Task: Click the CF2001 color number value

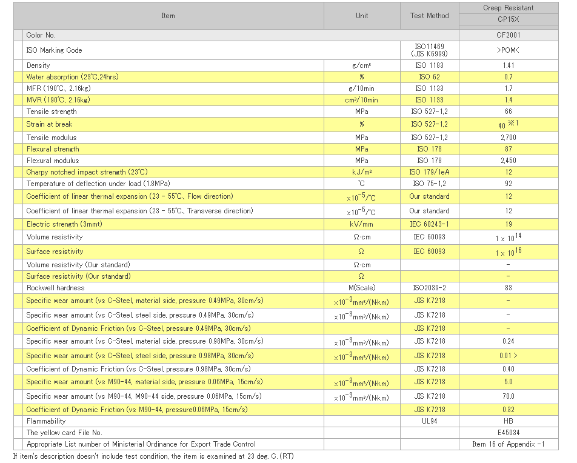Action: point(508,35)
